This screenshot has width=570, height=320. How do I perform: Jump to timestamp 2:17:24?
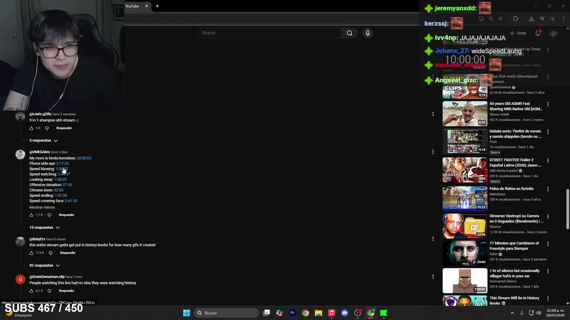click(62, 164)
